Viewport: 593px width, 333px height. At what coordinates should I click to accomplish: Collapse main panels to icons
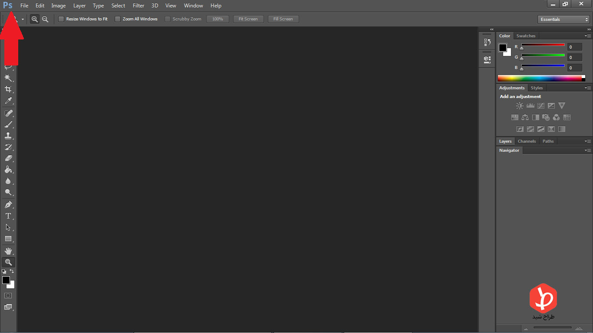point(589,29)
